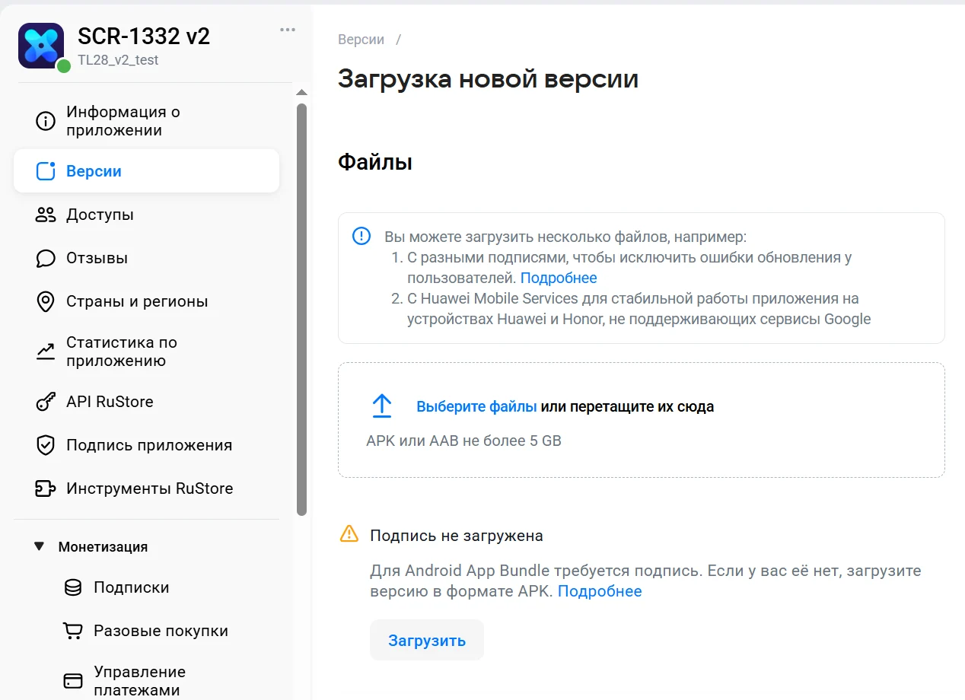Viewport: 965px width, 700px height.
Task: Click the green status dot on the app logo
Action: [64, 66]
